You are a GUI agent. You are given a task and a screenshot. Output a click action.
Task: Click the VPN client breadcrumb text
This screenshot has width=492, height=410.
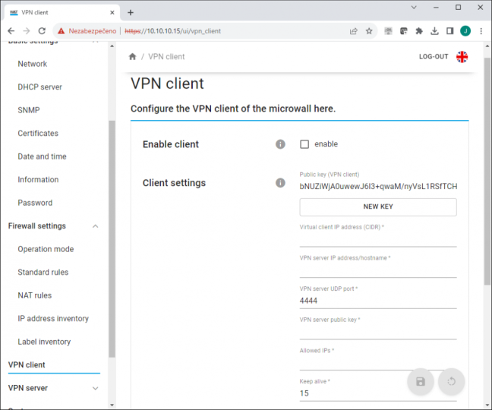click(166, 56)
